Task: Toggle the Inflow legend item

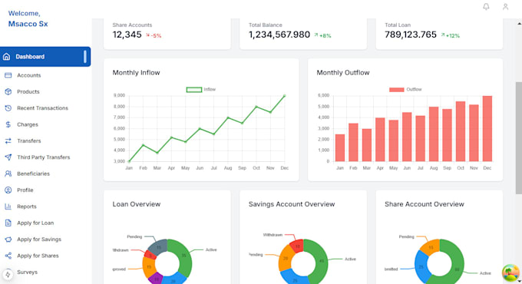Action: tap(201, 90)
